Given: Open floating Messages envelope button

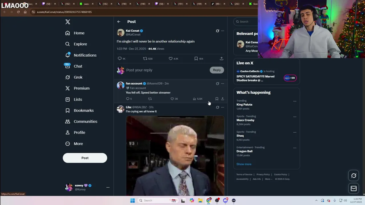Looking at the screenshot, I should (354, 188).
